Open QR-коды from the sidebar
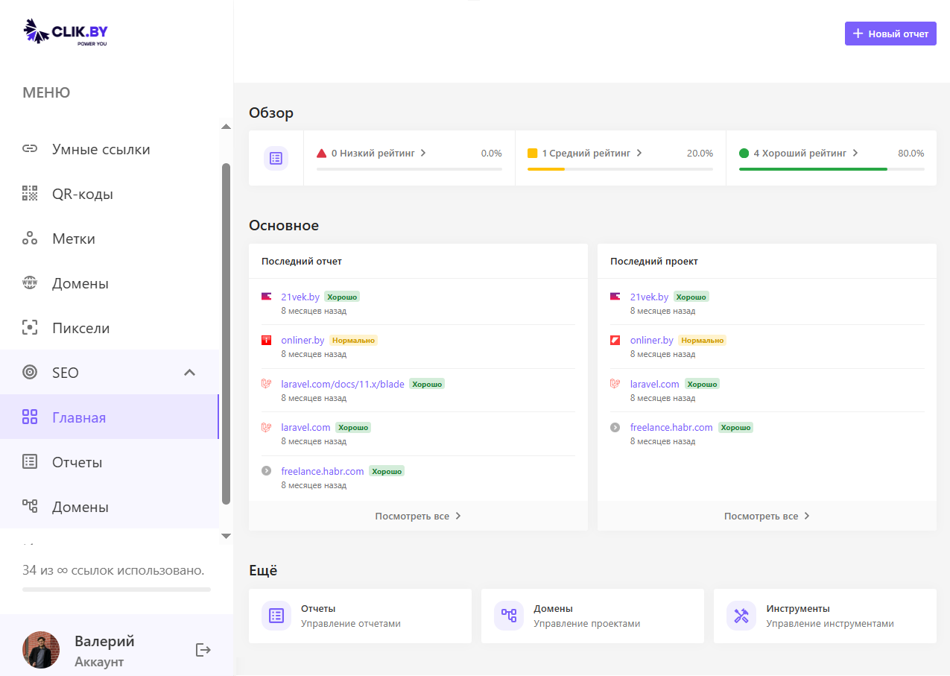This screenshot has width=950, height=676. [82, 195]
